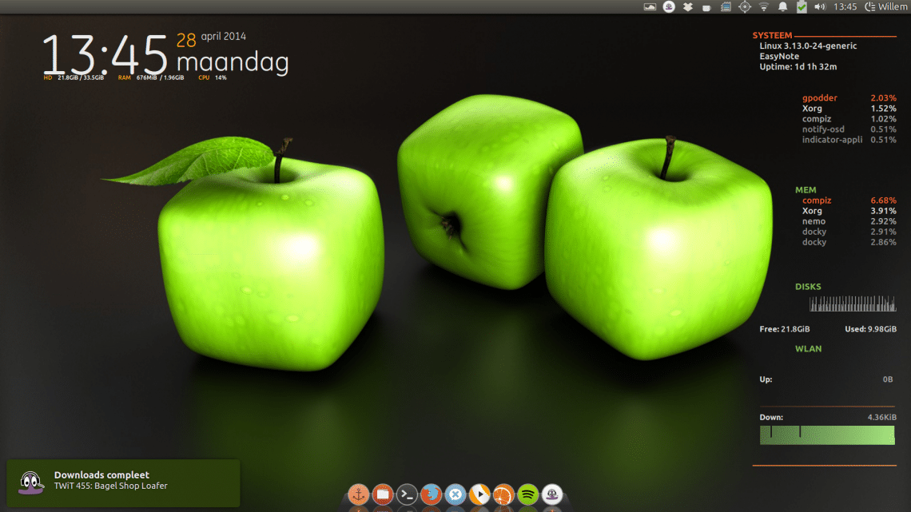Click the 'Up:' upload label

tap(766, 379)
